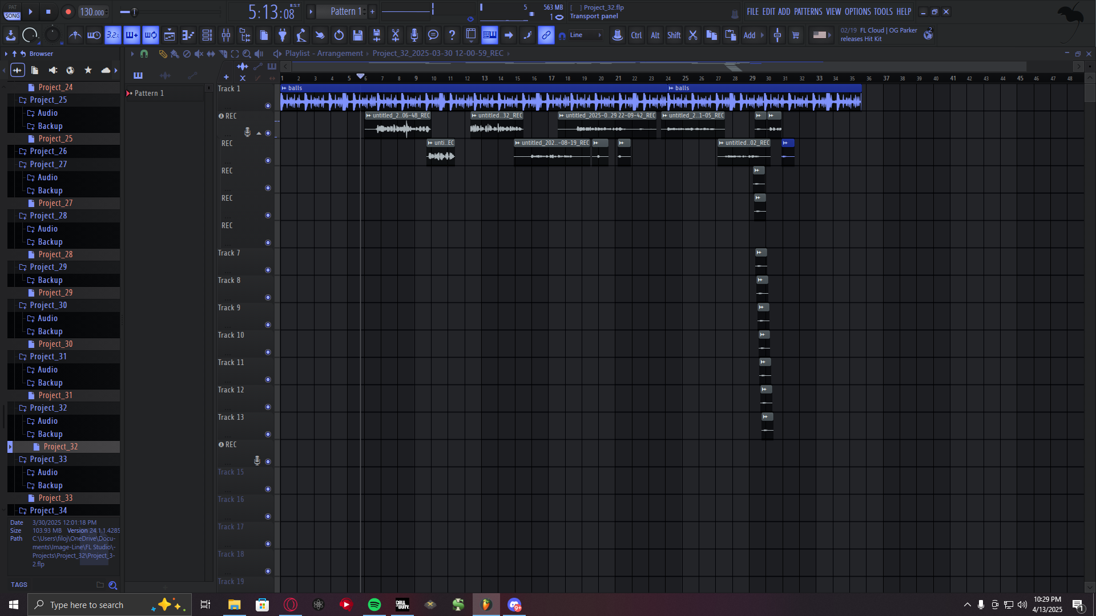1096x616 pixels.
Task: Toggle PAT/SONG mode switch
Action: tap(13, 12)
